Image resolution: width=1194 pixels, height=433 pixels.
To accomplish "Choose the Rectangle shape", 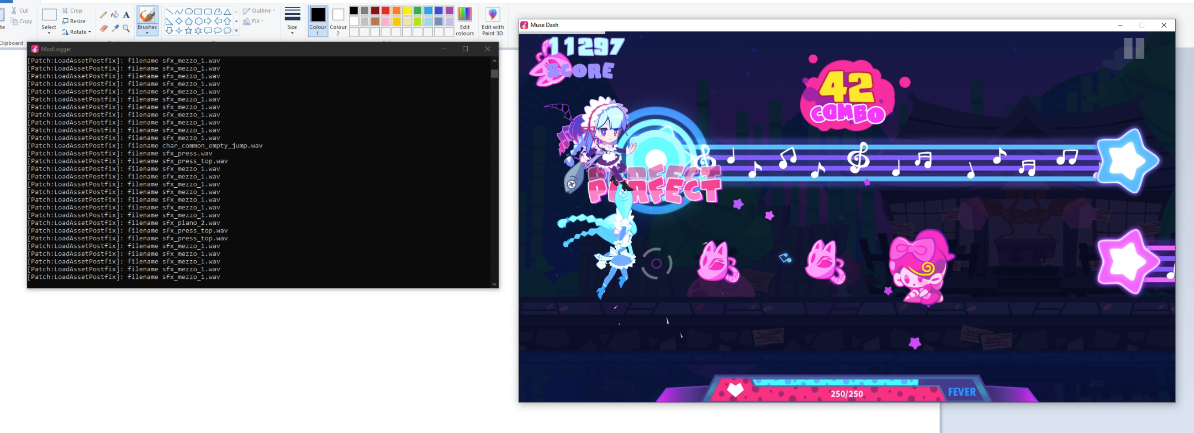I will [x=198, y=12].
